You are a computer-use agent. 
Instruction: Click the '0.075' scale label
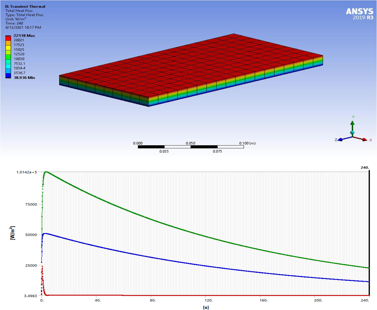(217, 151)
